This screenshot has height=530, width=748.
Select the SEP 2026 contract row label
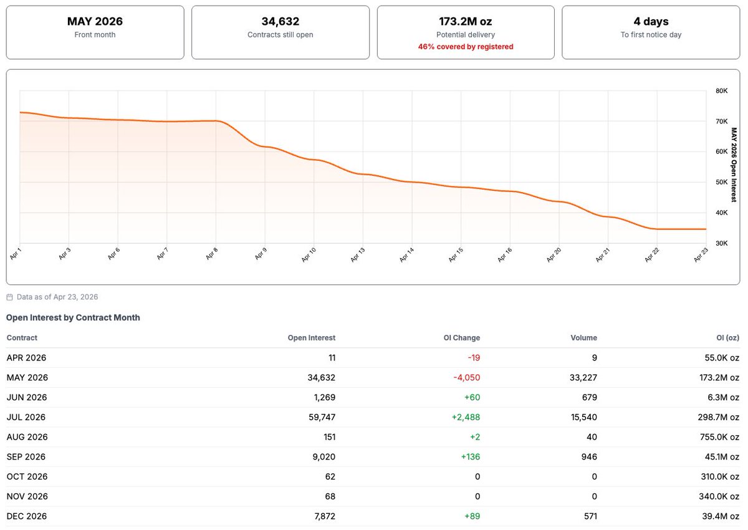26,457
